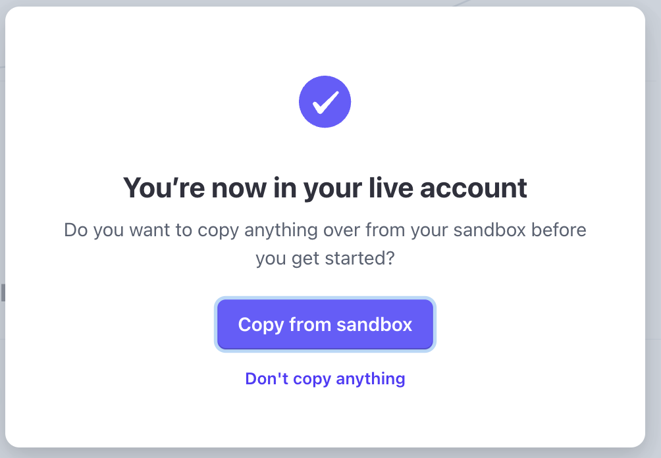Choose the "Don't copy anything" link

click(x=325, y=379)
